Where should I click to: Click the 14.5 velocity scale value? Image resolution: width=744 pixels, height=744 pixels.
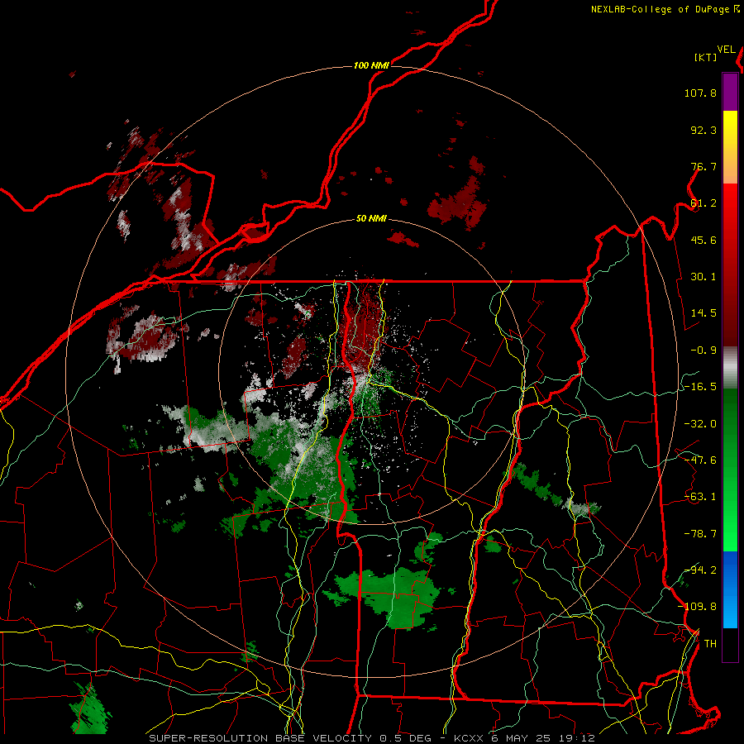pyautogui.click(x=703, y=313)
